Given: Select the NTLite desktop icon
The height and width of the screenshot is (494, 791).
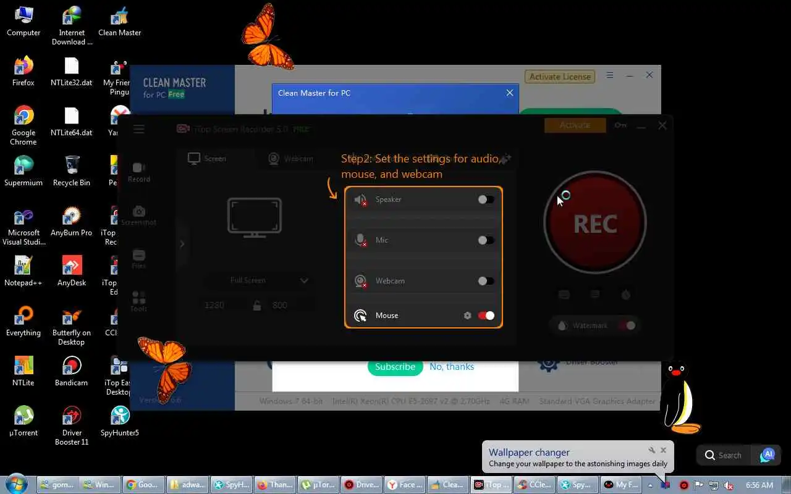Looking at the screenshot, I should coord(23,371).
